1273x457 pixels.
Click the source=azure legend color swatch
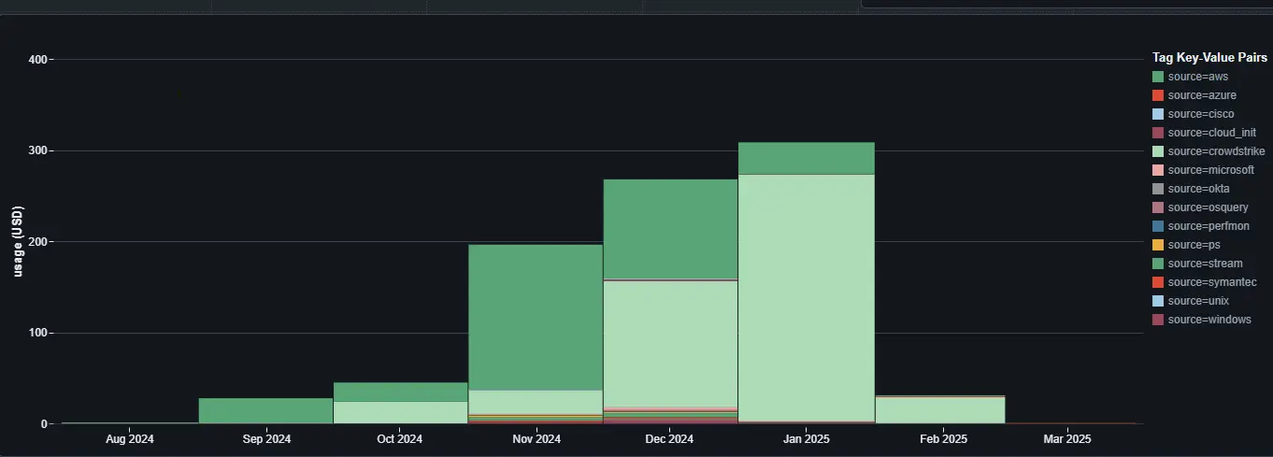pos(1158,95)
